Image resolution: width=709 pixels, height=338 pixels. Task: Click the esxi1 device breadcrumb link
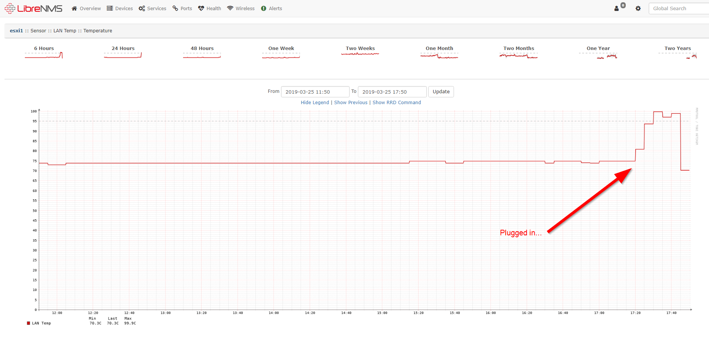point(17,31)
